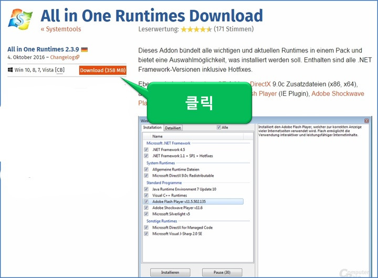The width and height of the screenshot is (378, 278).
Task: Toggle Microsoft DirectX for Managed Code checkbox
Action: (x=146, y=228)
